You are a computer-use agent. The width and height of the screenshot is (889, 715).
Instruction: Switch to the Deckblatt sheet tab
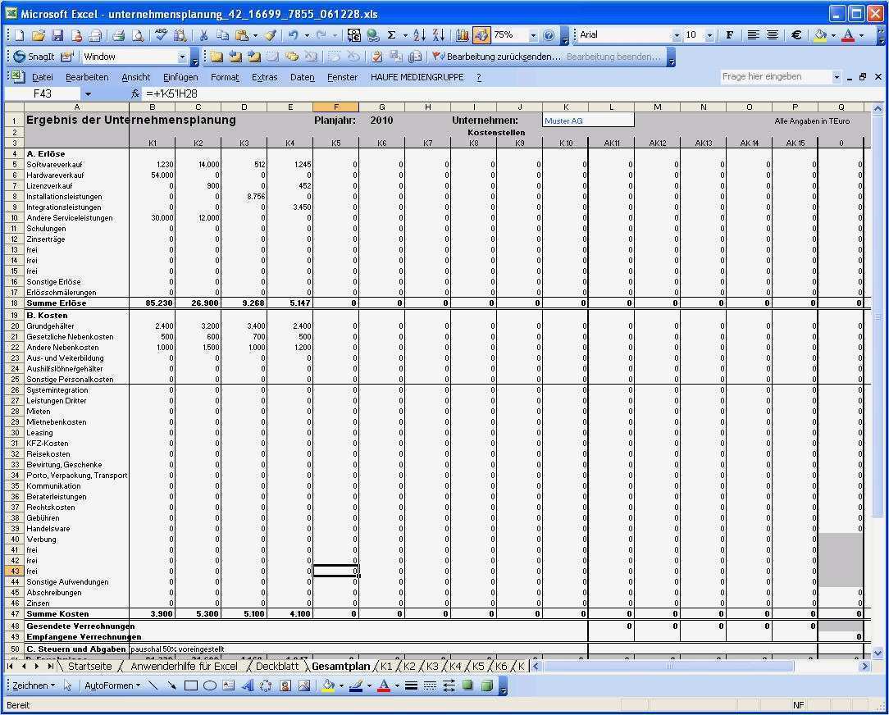[x=277, y=667]
